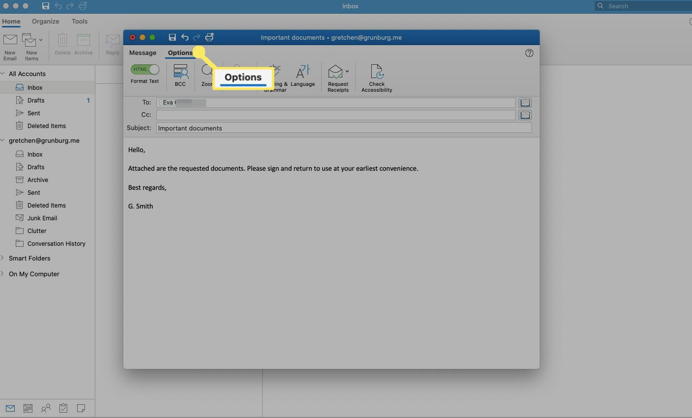This screenshot has height=418, width=692.
Task: Click the BCC icon in Options ribbon
Action: pyautogui.click(x=180, y=72)
